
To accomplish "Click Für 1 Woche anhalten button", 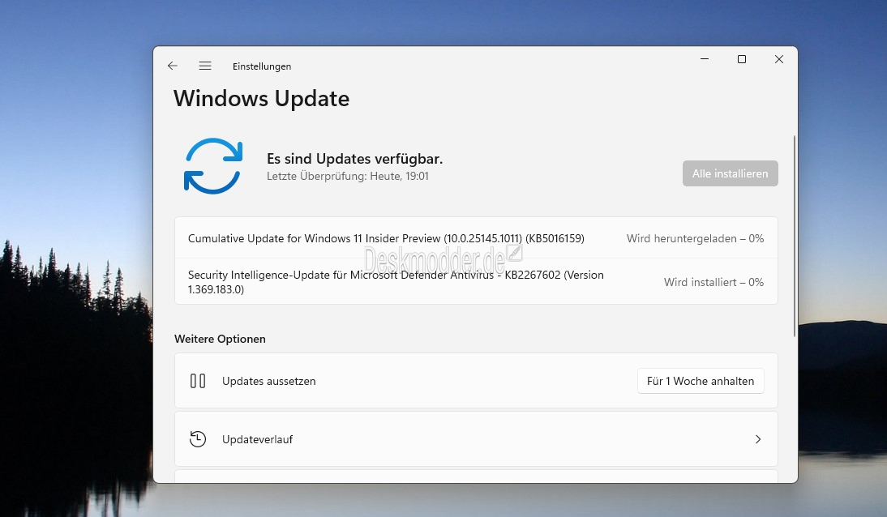I will (701, 381).
